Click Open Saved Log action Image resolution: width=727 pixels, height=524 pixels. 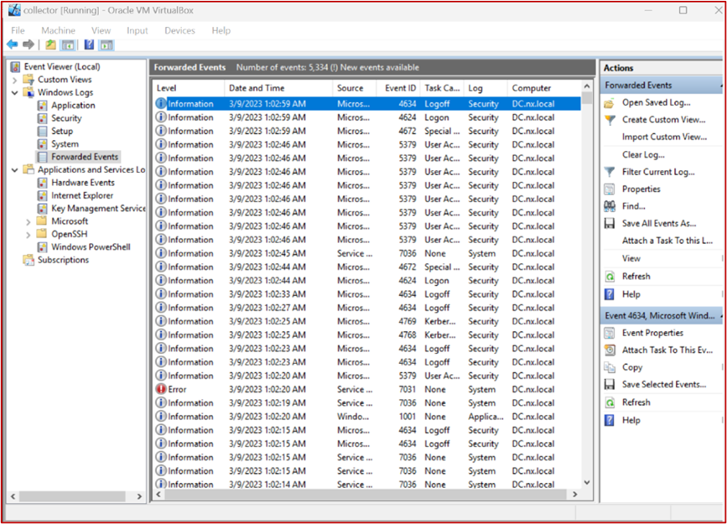(656, 102)
